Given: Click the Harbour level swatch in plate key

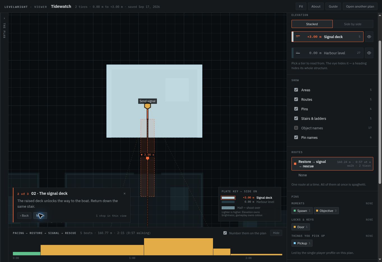Looking at the screenshot, I should (x=228, y=202).
